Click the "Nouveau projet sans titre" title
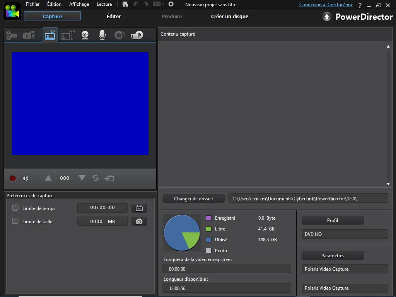 [211, 5]
